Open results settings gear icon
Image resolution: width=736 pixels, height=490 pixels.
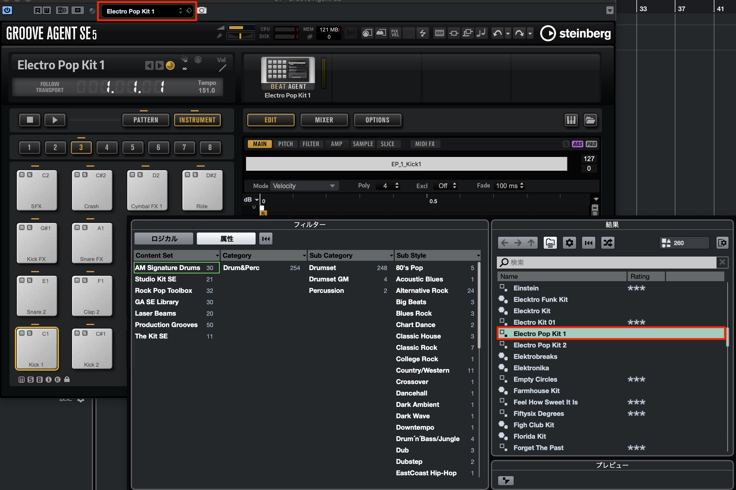click(x=569, y=243)
